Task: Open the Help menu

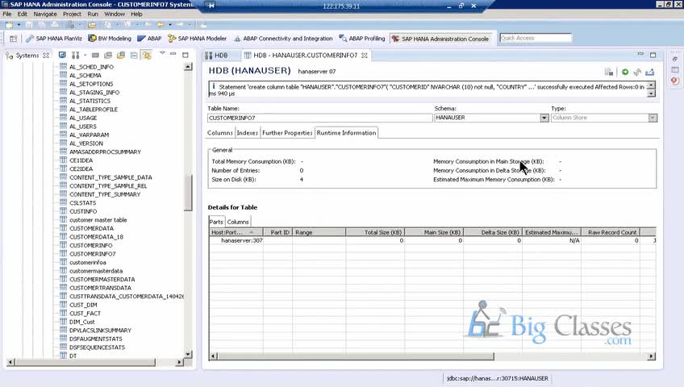Action: [x=136, y=14]
